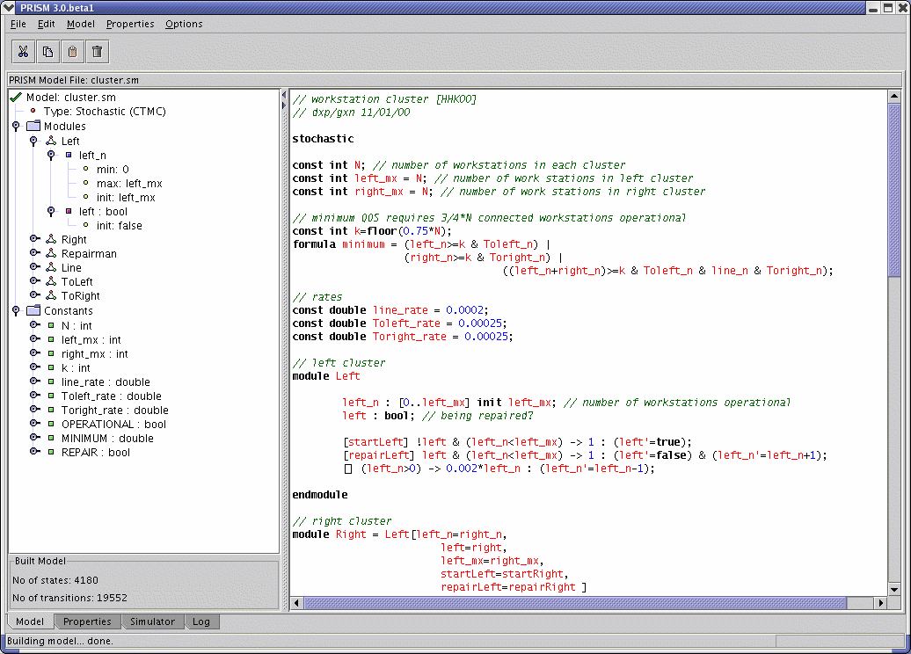Click the Paste clipboard toolbar icon
The height and width of the screenshot is (654, 911).
[x=73, y=52]
